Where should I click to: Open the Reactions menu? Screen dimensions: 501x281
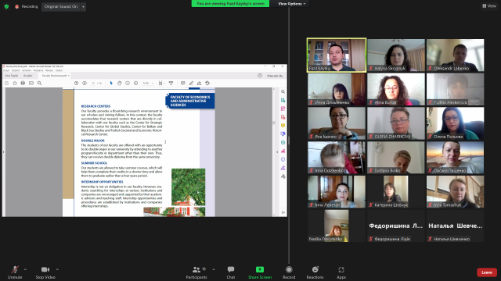pyautogui.click(x=315, y=272)
